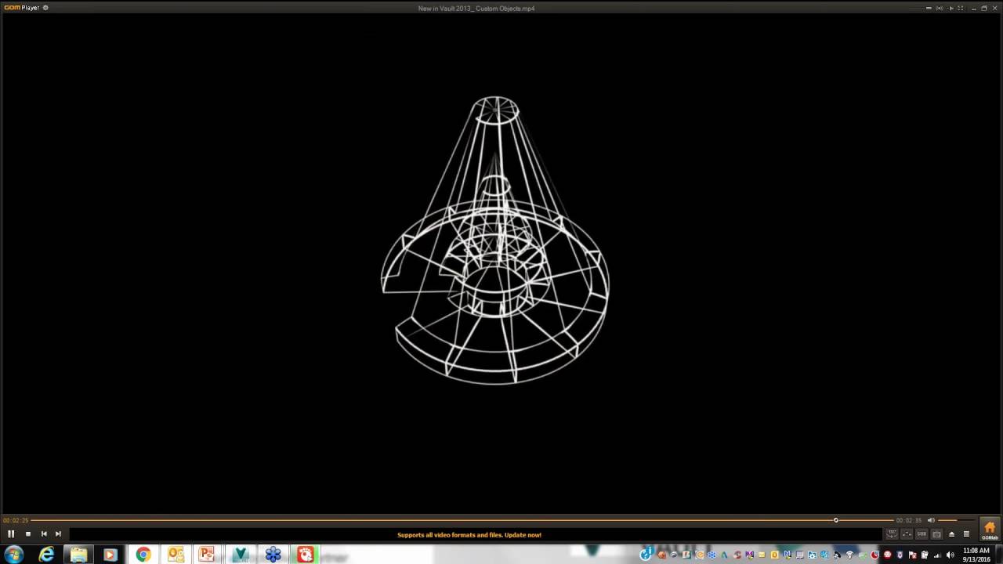Click the elapsed time 00:02:25 display
This screenshot has height=564, width=1003.
pos(16,520)
